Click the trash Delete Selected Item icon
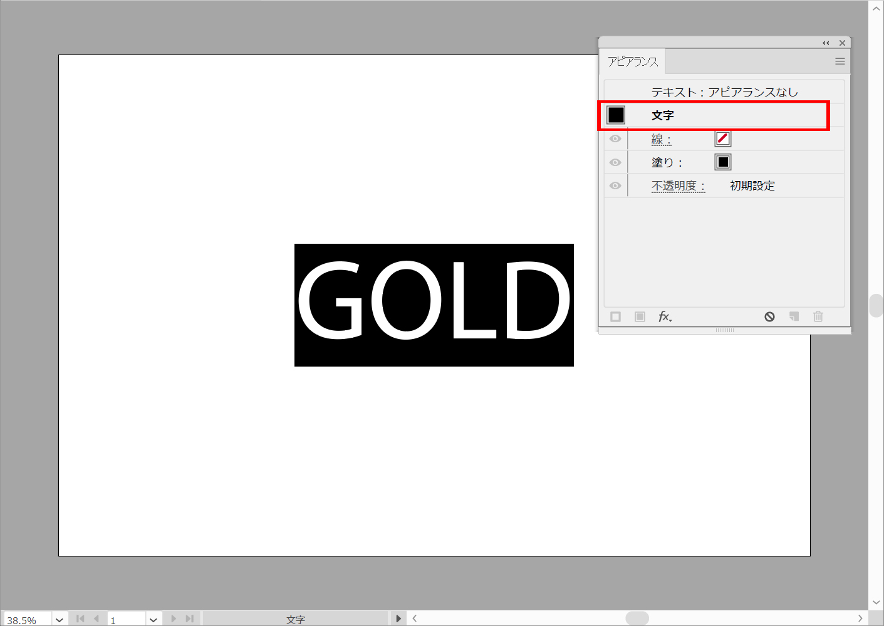This screenshot has height=626, width=884. [818, 317]
